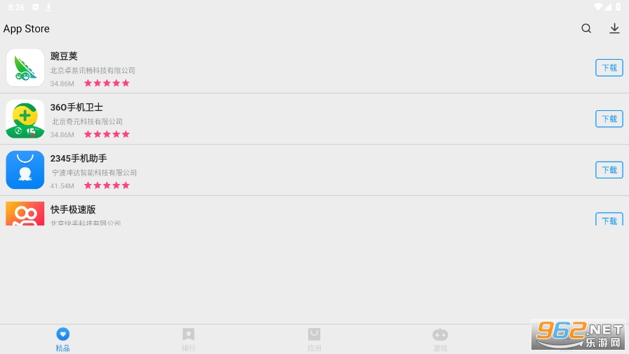
Task: Tap the 360手机卫士 app icon
Action: [x=25, y=119]
